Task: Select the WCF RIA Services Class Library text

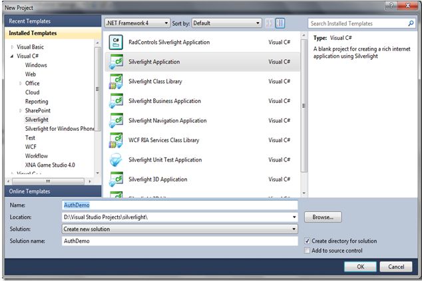Action: (x=164, y=140)
